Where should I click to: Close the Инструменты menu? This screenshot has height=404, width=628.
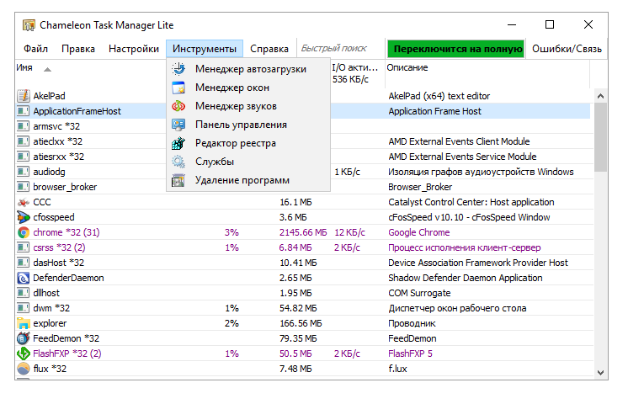pyautogui.click(x=205, y=49)
